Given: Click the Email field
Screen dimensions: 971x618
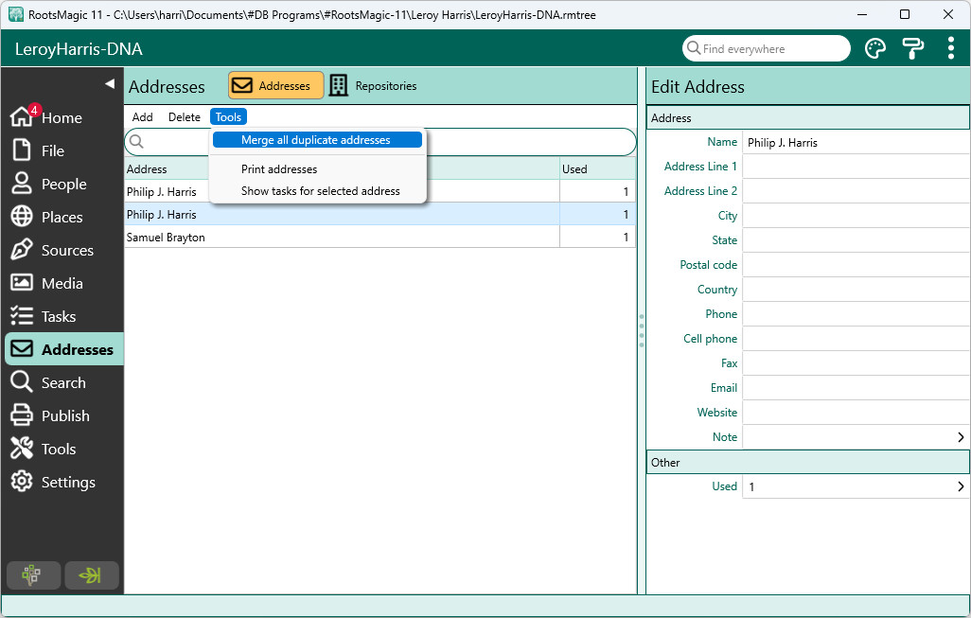Looking at the screenshot, I should pyautogui.click(x=856, y=388).
